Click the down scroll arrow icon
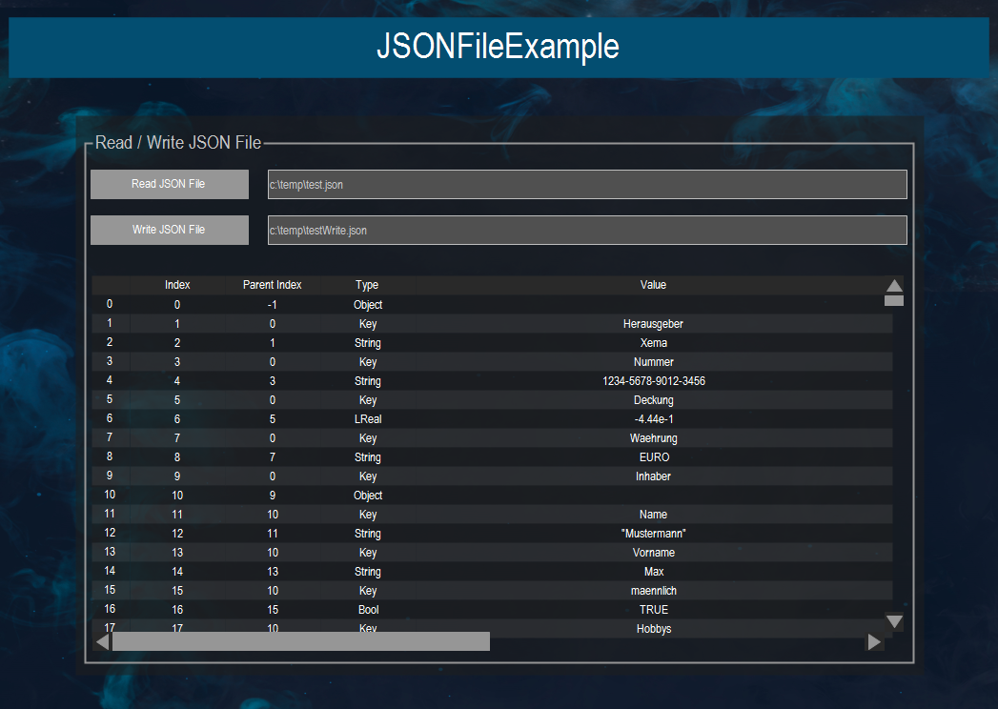This screenshot has height=709, width=998. (x=893, y=621)
